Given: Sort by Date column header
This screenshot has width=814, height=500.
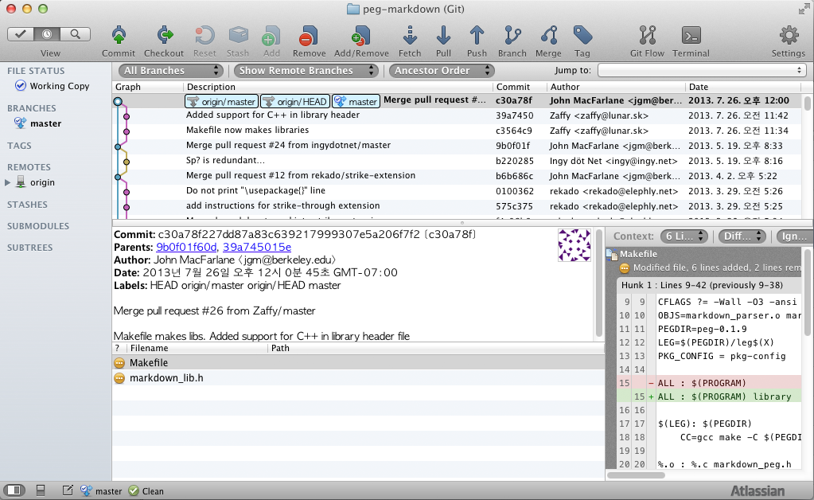Looking at the screenshot, I should point(743,87).
